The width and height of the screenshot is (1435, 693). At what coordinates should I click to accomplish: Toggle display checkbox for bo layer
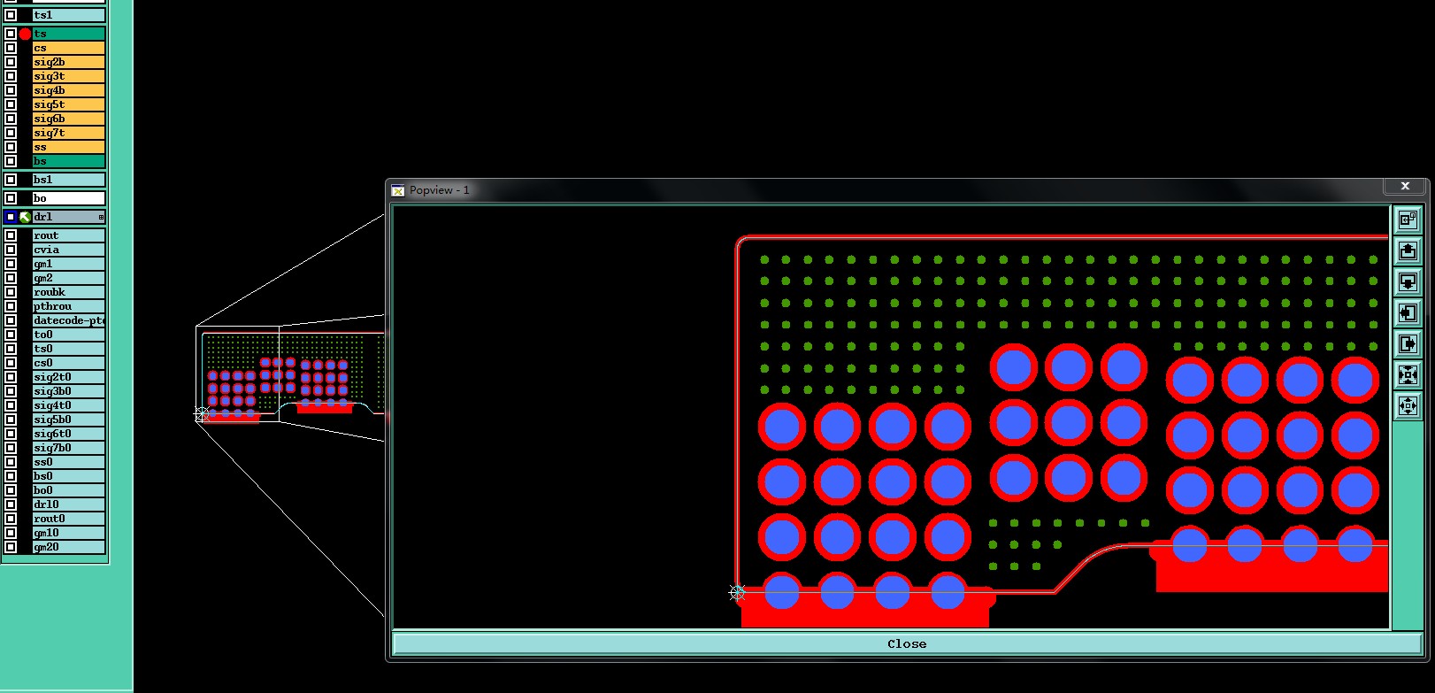pyautogui.click(x=11, y=198)
